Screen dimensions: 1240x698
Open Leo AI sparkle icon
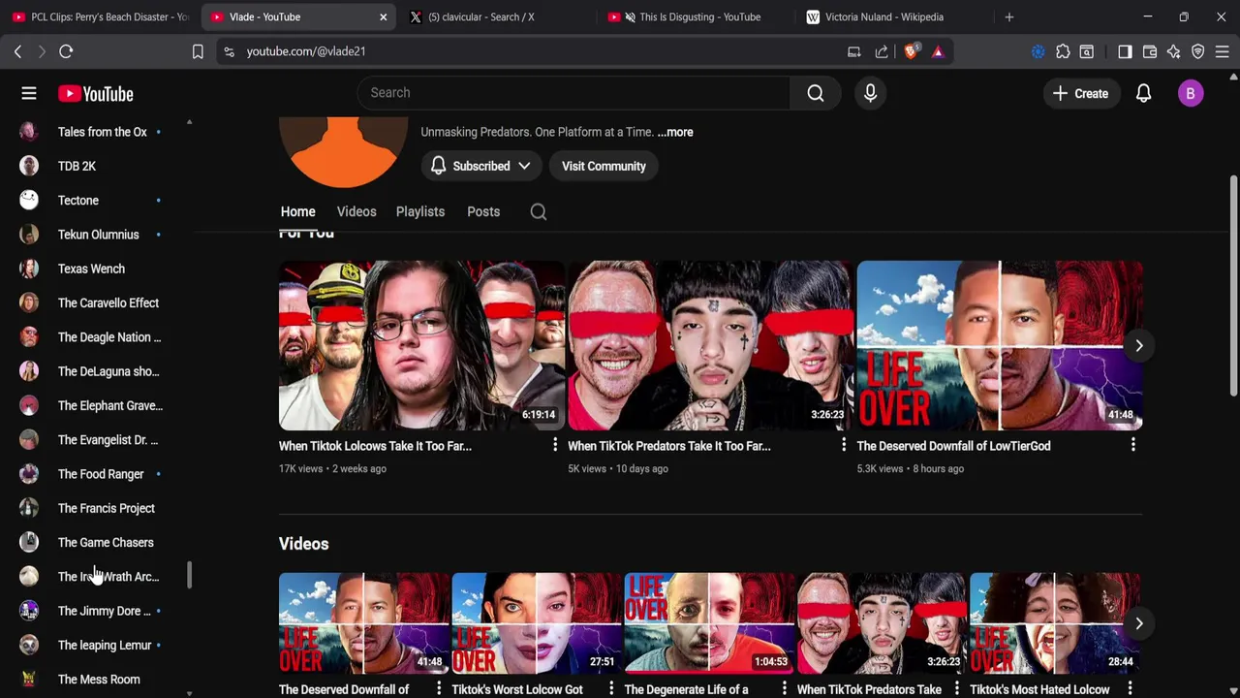click(1174, 51)
